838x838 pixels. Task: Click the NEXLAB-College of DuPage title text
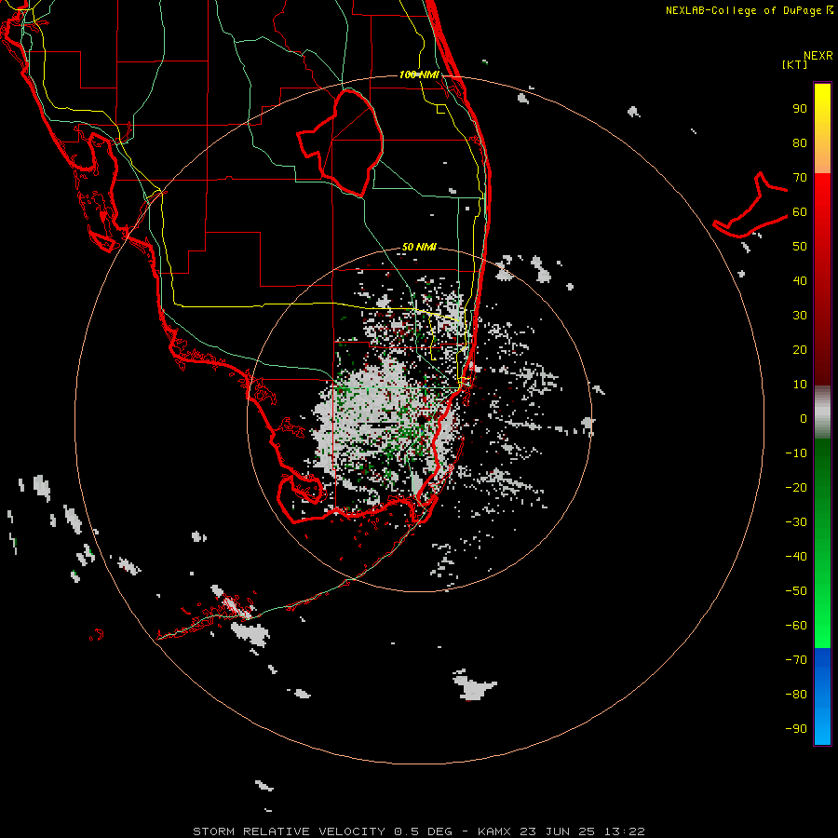coord(749,10)
